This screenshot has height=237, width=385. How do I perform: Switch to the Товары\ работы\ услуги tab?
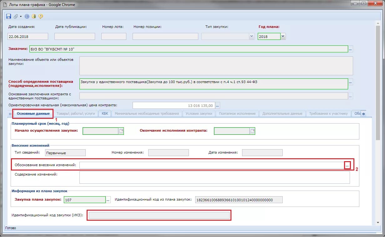point(76,113)
